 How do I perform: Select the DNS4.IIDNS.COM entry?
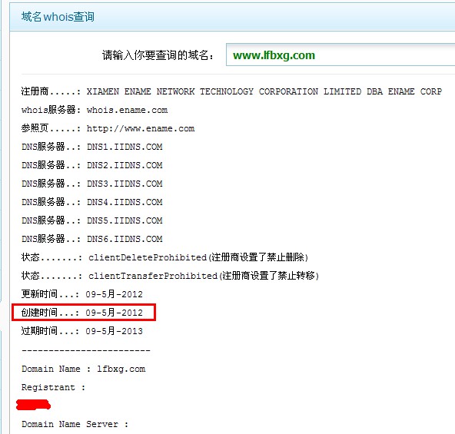[x=125, y=202]
